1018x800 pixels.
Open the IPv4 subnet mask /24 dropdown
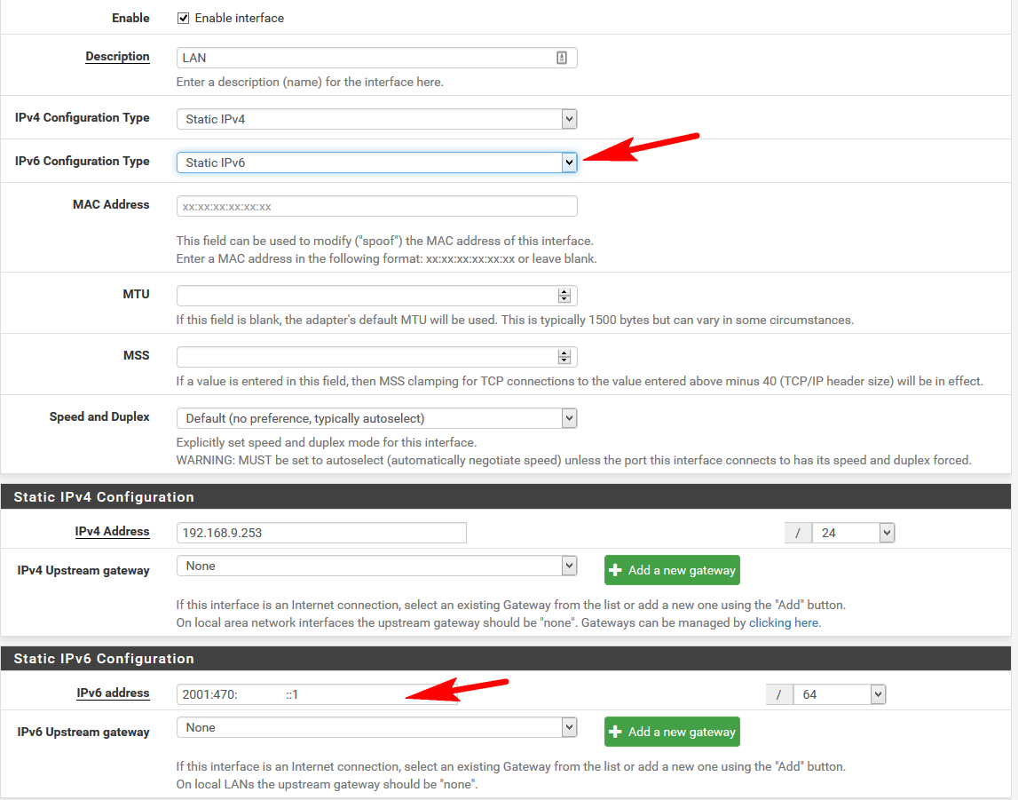pos(853,533)
